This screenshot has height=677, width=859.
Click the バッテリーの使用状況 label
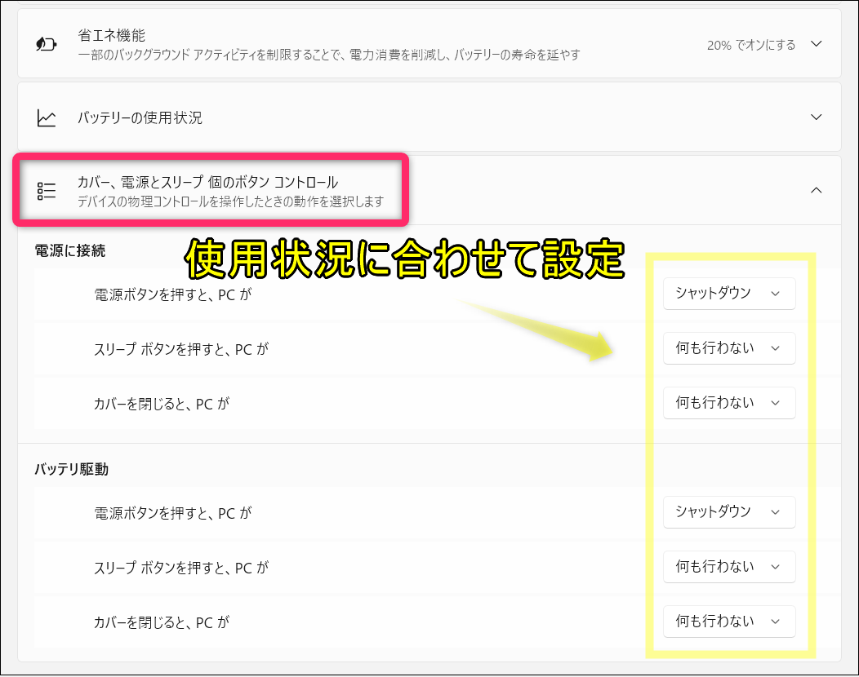tap(140, 117)
